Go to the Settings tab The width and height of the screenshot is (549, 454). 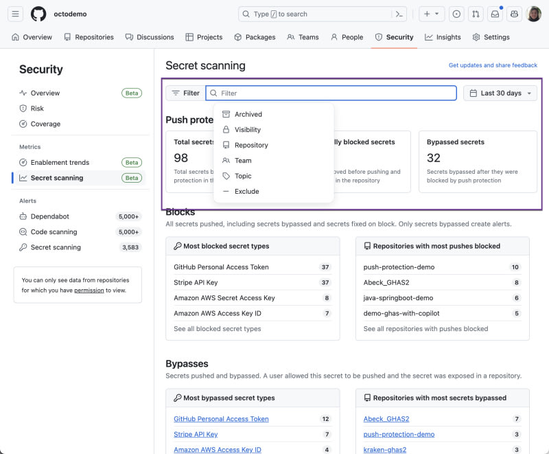tap(491, 37)
